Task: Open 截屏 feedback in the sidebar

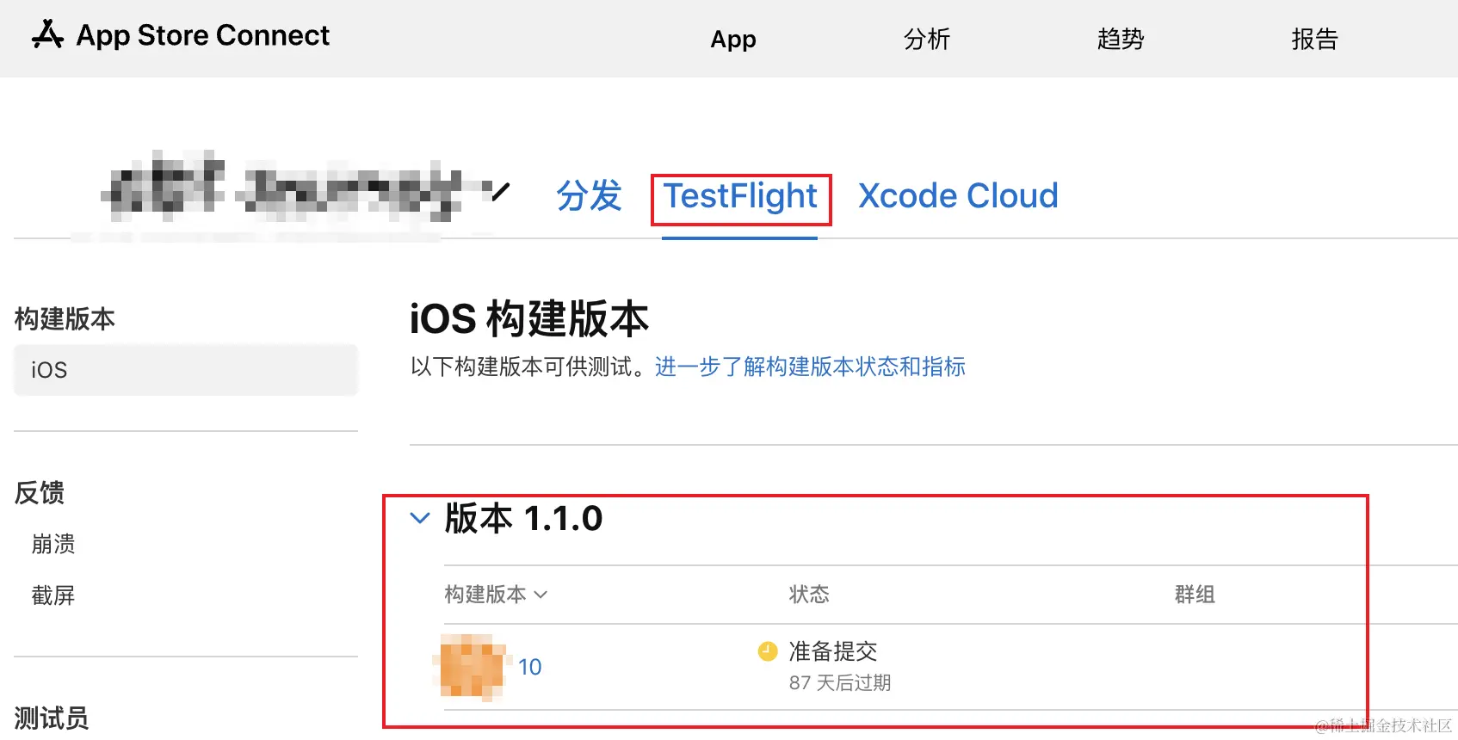Action: [53, 595]
